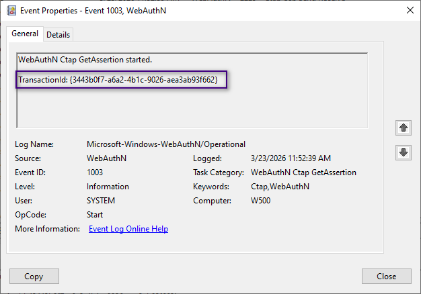Click the Event Properties title bar icon
This screenshot has width=421, height=294.
(11, 10)
